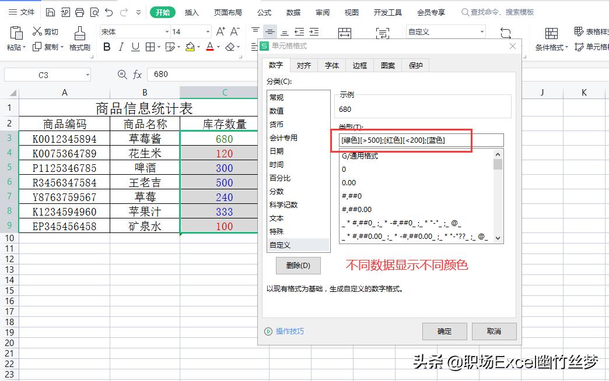Toggle italic formatting
This screenshot has height=381, width=609.
click(121, 47)
